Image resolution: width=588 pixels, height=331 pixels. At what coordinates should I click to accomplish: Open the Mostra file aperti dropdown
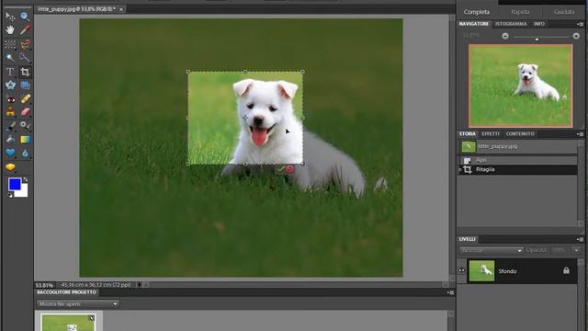pos(77,303)
